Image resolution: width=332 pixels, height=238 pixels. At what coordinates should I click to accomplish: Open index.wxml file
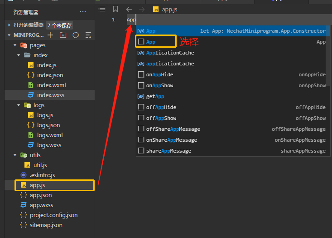(x=49, y=85)
